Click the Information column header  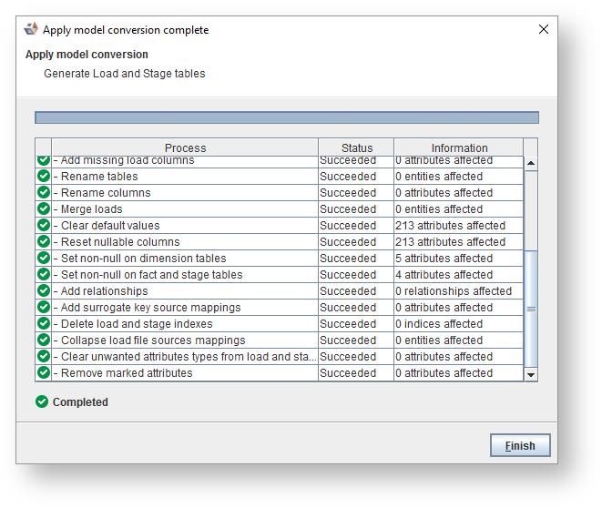coord(459,148)
